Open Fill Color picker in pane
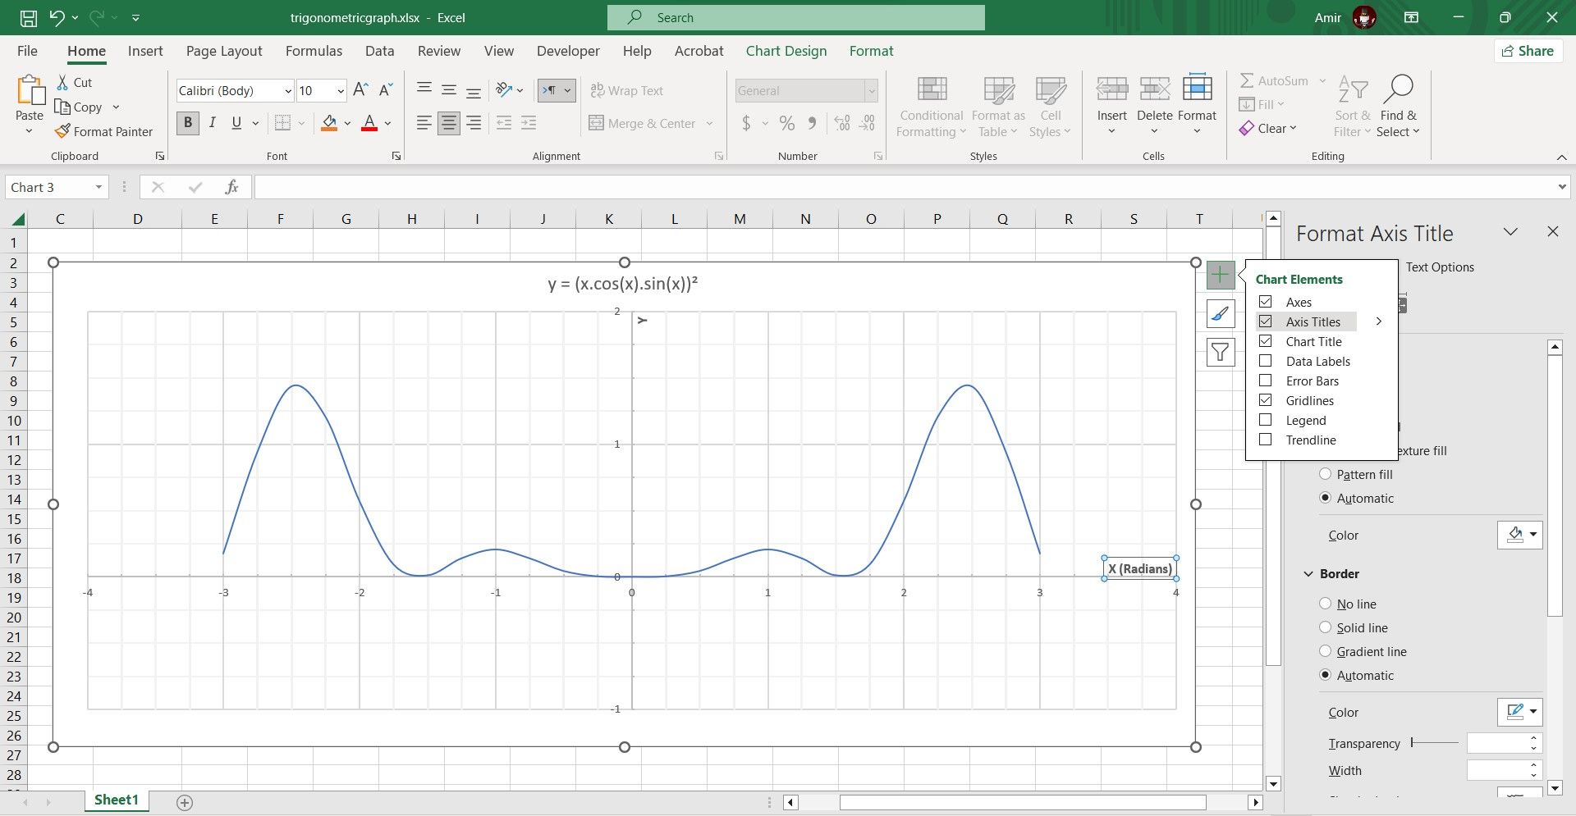 point(1520,535)
